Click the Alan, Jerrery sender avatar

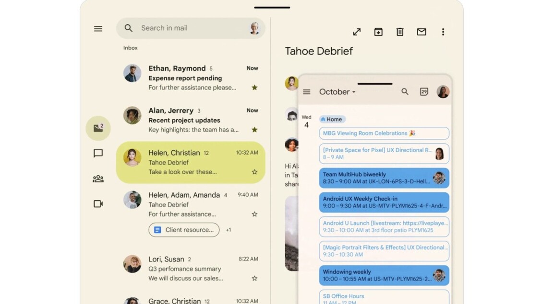132,115
